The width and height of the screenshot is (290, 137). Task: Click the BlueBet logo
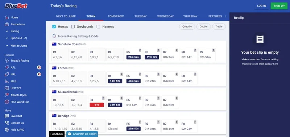[16, 6]
